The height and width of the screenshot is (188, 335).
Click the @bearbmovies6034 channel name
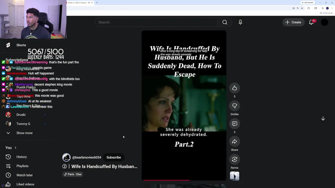coord(87,157)
